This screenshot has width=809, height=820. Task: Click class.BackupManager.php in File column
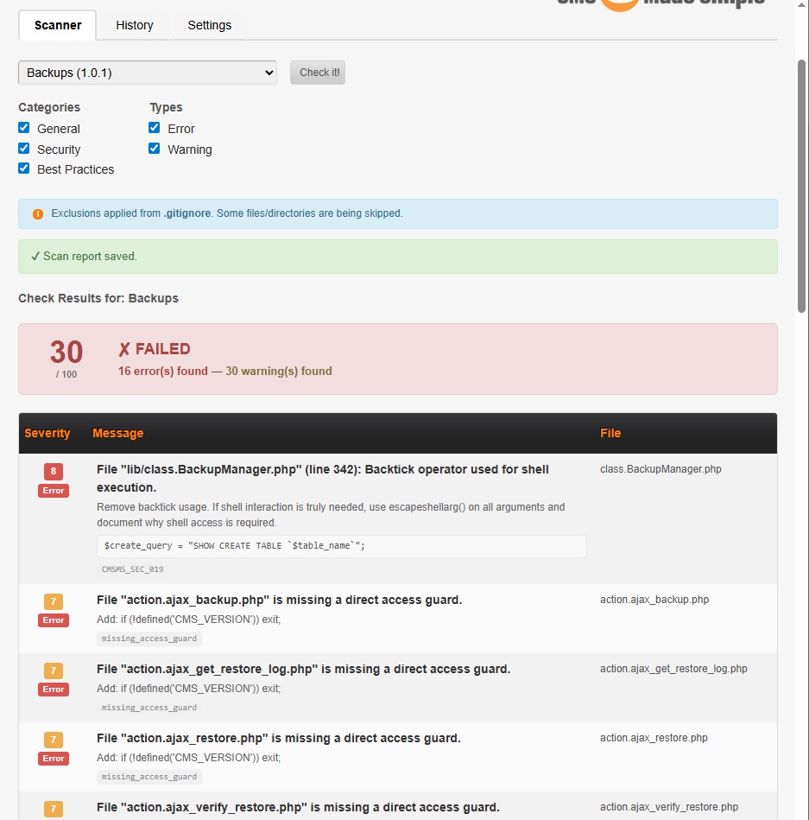pyautogui.click(x=660, y=469)
